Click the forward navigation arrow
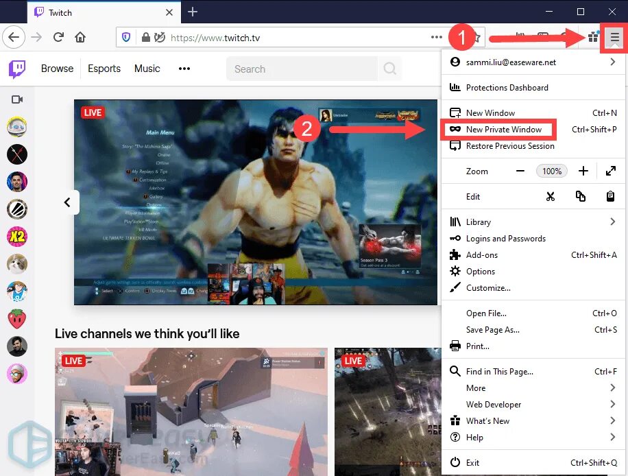This screenshot has width=628, height=476. click(36, 37)
